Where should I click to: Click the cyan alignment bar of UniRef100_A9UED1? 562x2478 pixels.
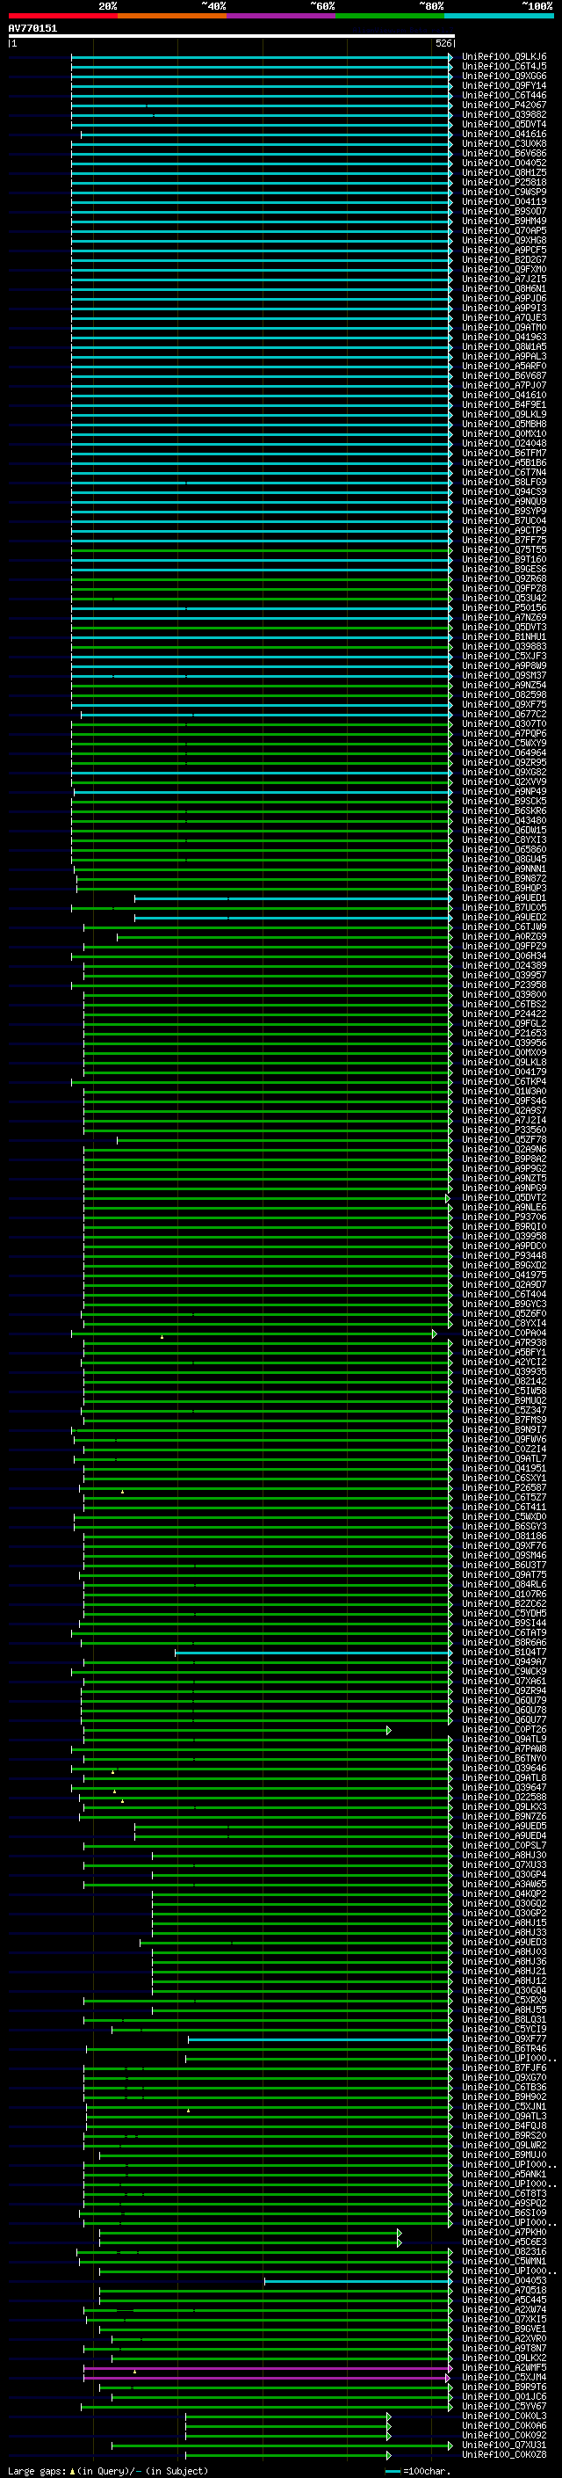293,898
